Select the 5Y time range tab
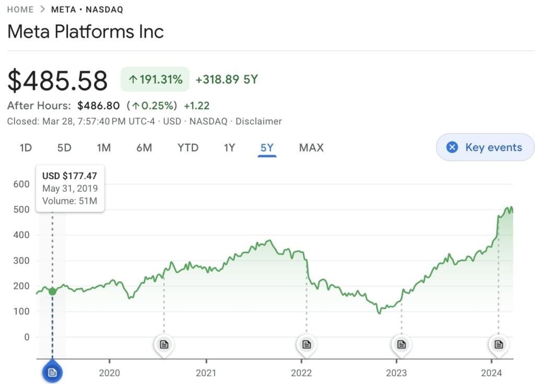The image size is (535, 384). 267,148
